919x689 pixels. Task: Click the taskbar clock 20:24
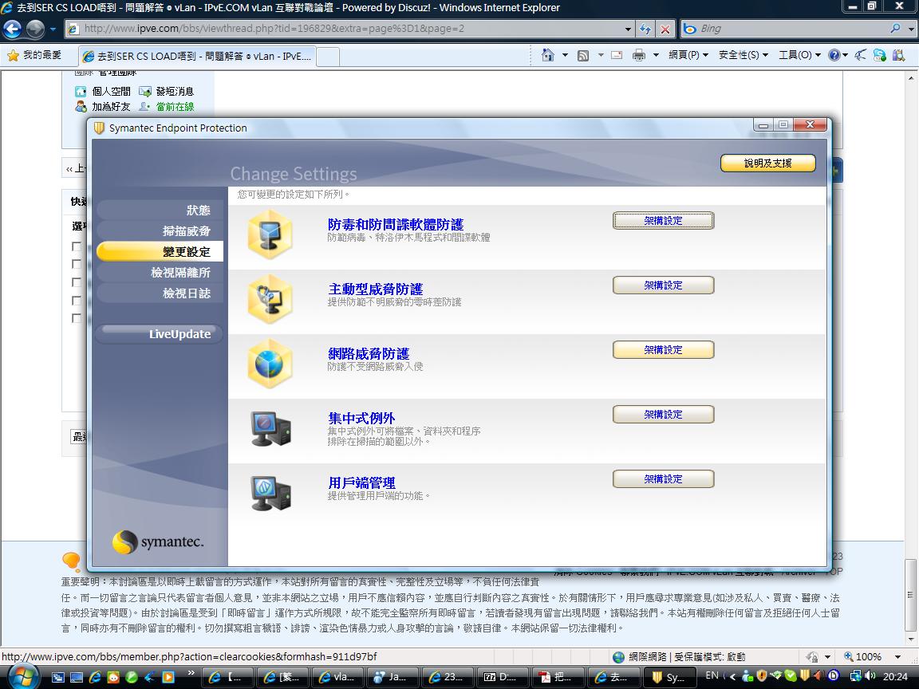click(x=895, y=676)
